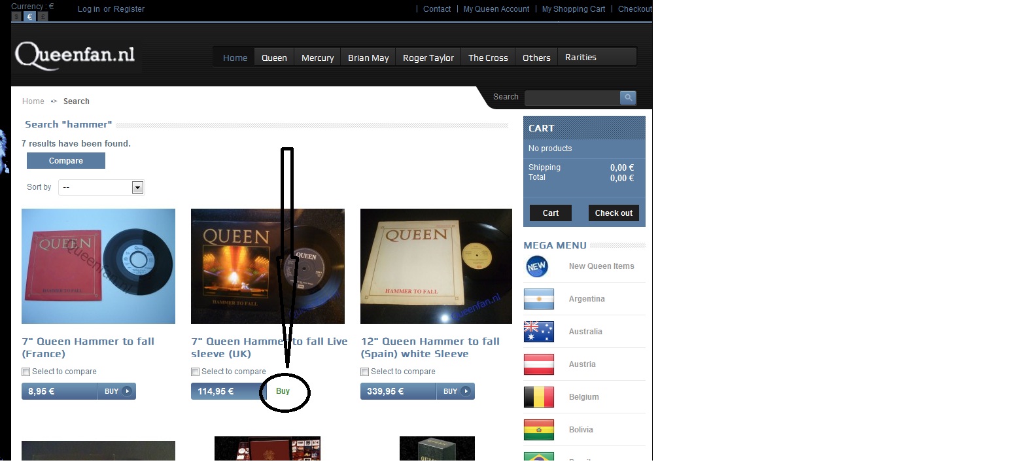
Task: Switch currency to dollar
Action: point(16,17)
